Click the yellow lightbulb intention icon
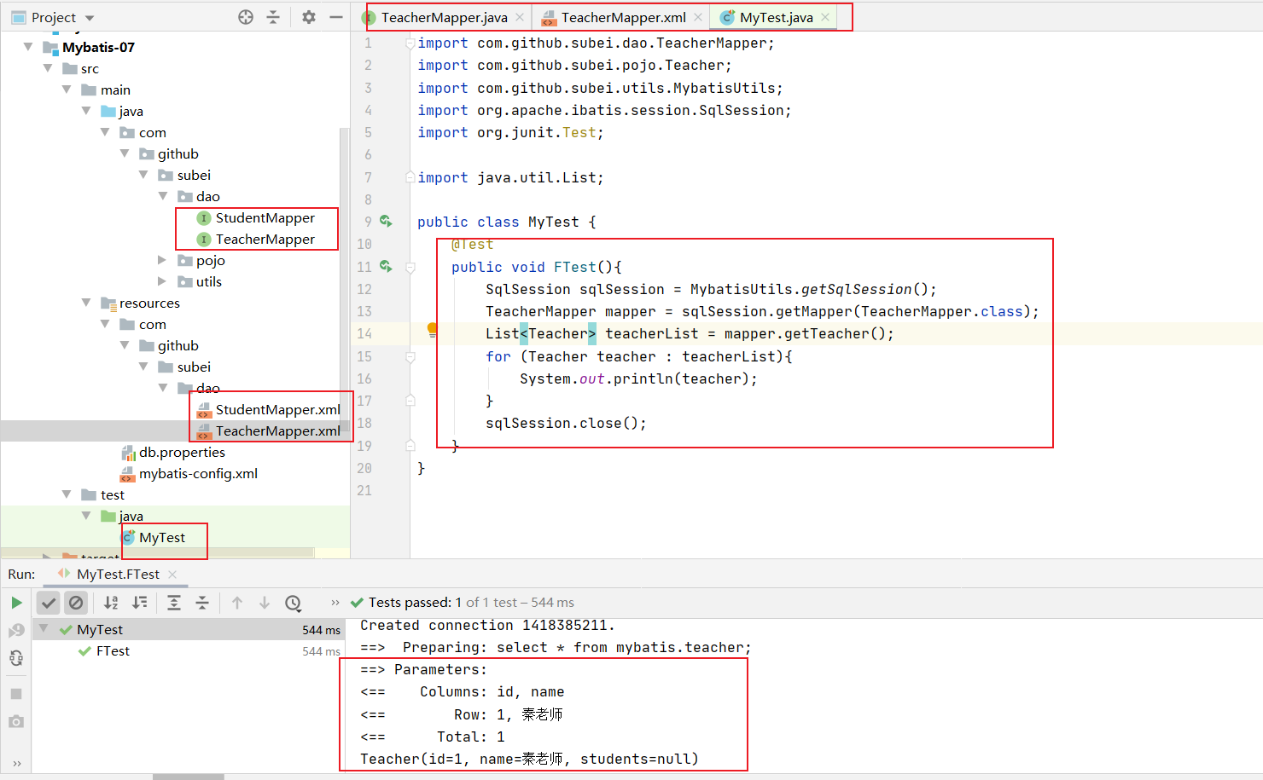 (432, 329)
